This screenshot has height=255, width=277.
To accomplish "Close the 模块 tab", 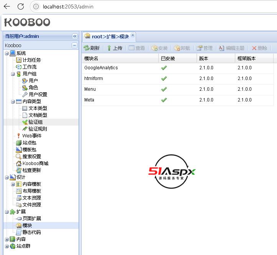I will [x=133, y=35].
